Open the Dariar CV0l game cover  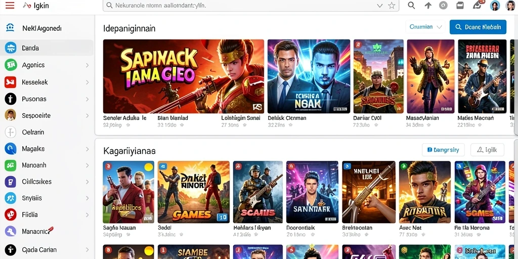click(378, 77)
